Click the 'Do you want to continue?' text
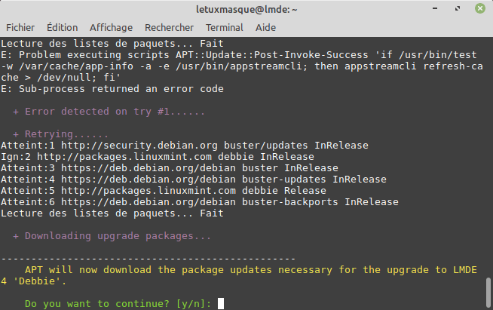The height and width of the screenshot is (310, 493). (x=98, y=304)
